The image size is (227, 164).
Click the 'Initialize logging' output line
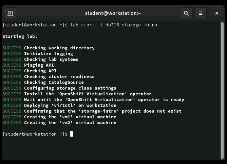point(48,53)
